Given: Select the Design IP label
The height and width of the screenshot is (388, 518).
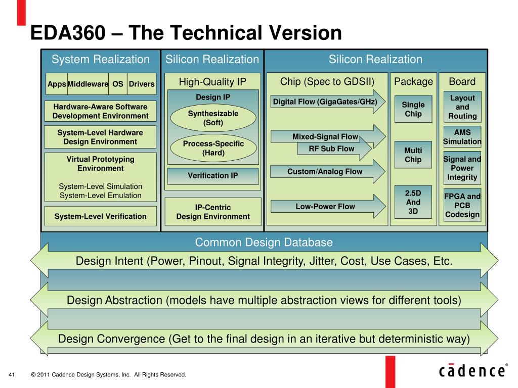Looking at the screenshot, I should (213, 97).
